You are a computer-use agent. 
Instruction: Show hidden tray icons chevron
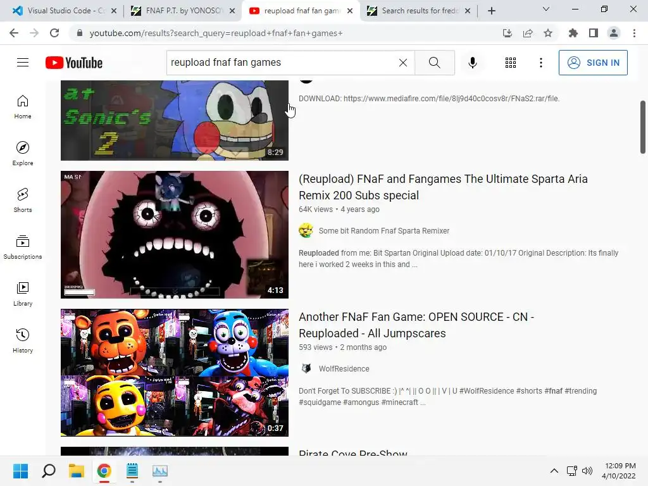coord(554,471)
